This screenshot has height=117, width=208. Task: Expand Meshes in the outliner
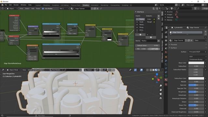(x=165, y=20)
